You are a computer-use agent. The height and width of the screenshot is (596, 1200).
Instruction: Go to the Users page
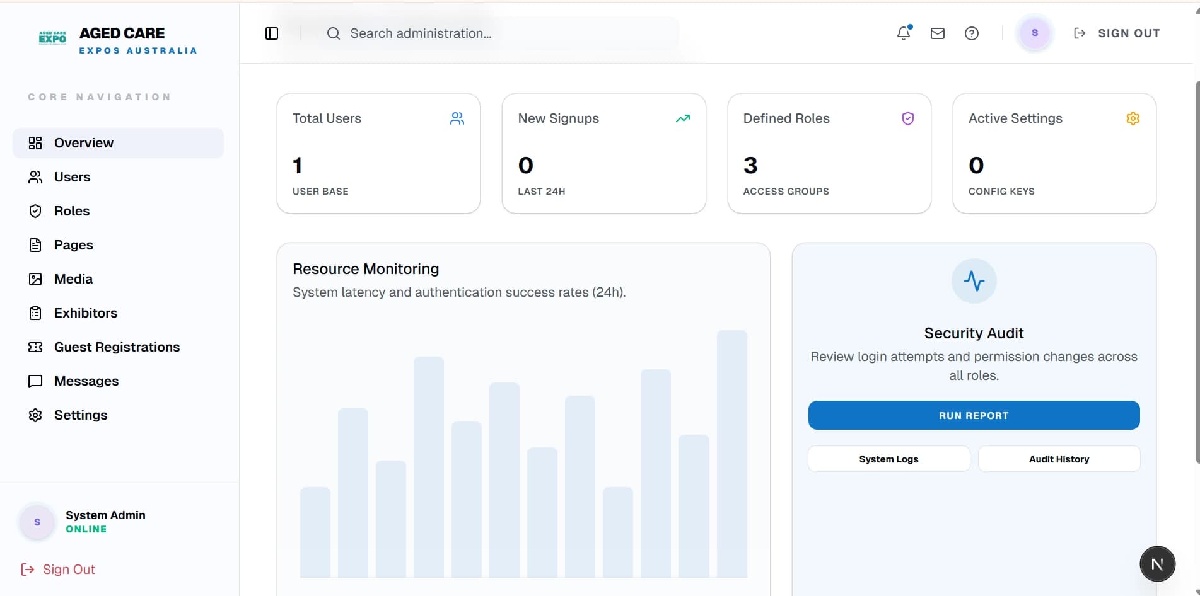pyautogui.click(x=118, y=177)
